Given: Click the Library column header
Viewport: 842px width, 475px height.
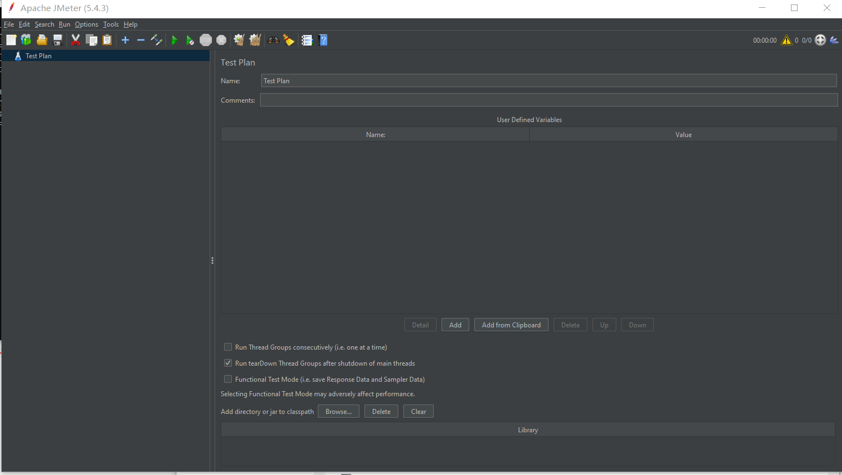Looking at the screenshot, I should [528, 429].
